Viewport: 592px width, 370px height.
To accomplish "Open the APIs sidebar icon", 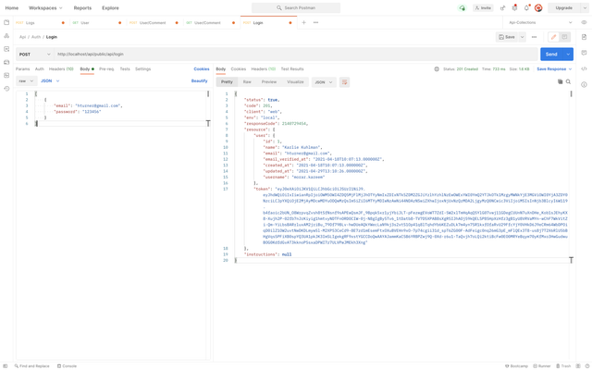I will point(6,36).
